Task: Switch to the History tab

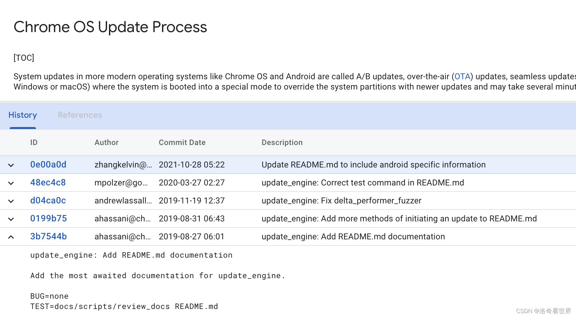Action: pos(22,115)
